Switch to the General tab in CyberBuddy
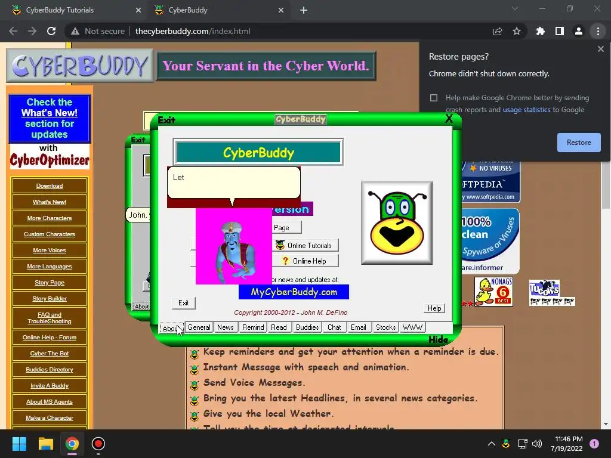Image resolution: width=611 pixels, height=458 pixels. coord(199,327)
